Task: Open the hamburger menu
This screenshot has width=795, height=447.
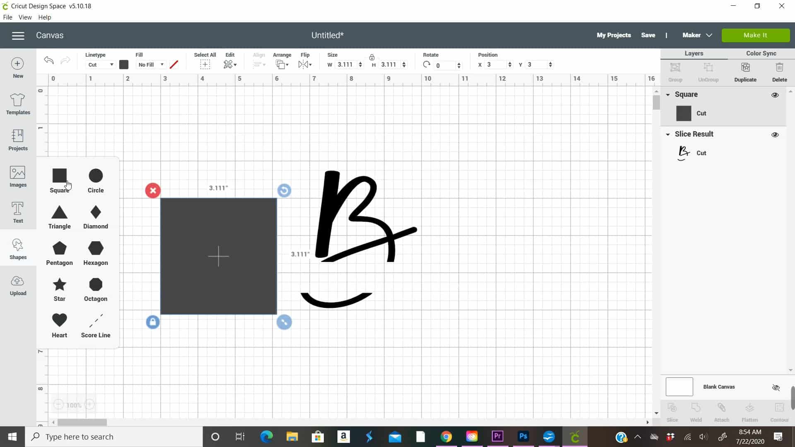Action: [18, 36]
